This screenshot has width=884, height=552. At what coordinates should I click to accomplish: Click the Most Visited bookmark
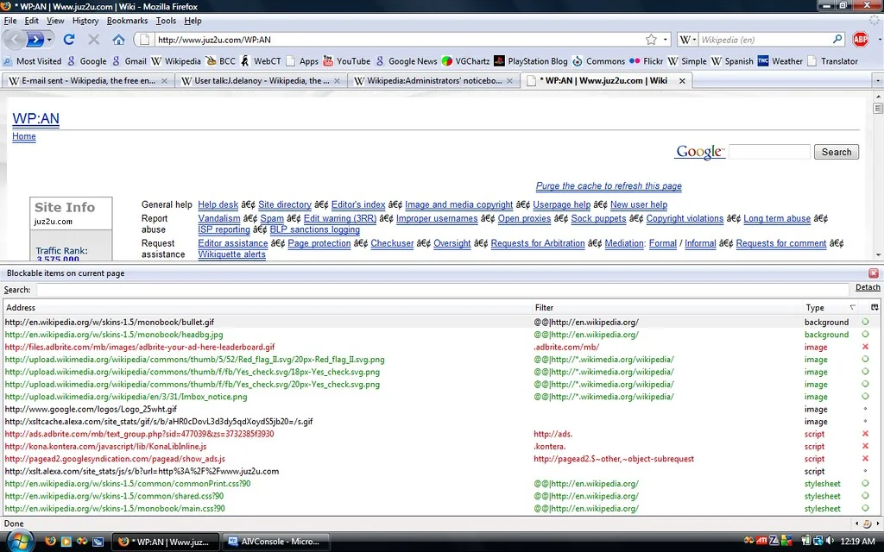[33, 61]
